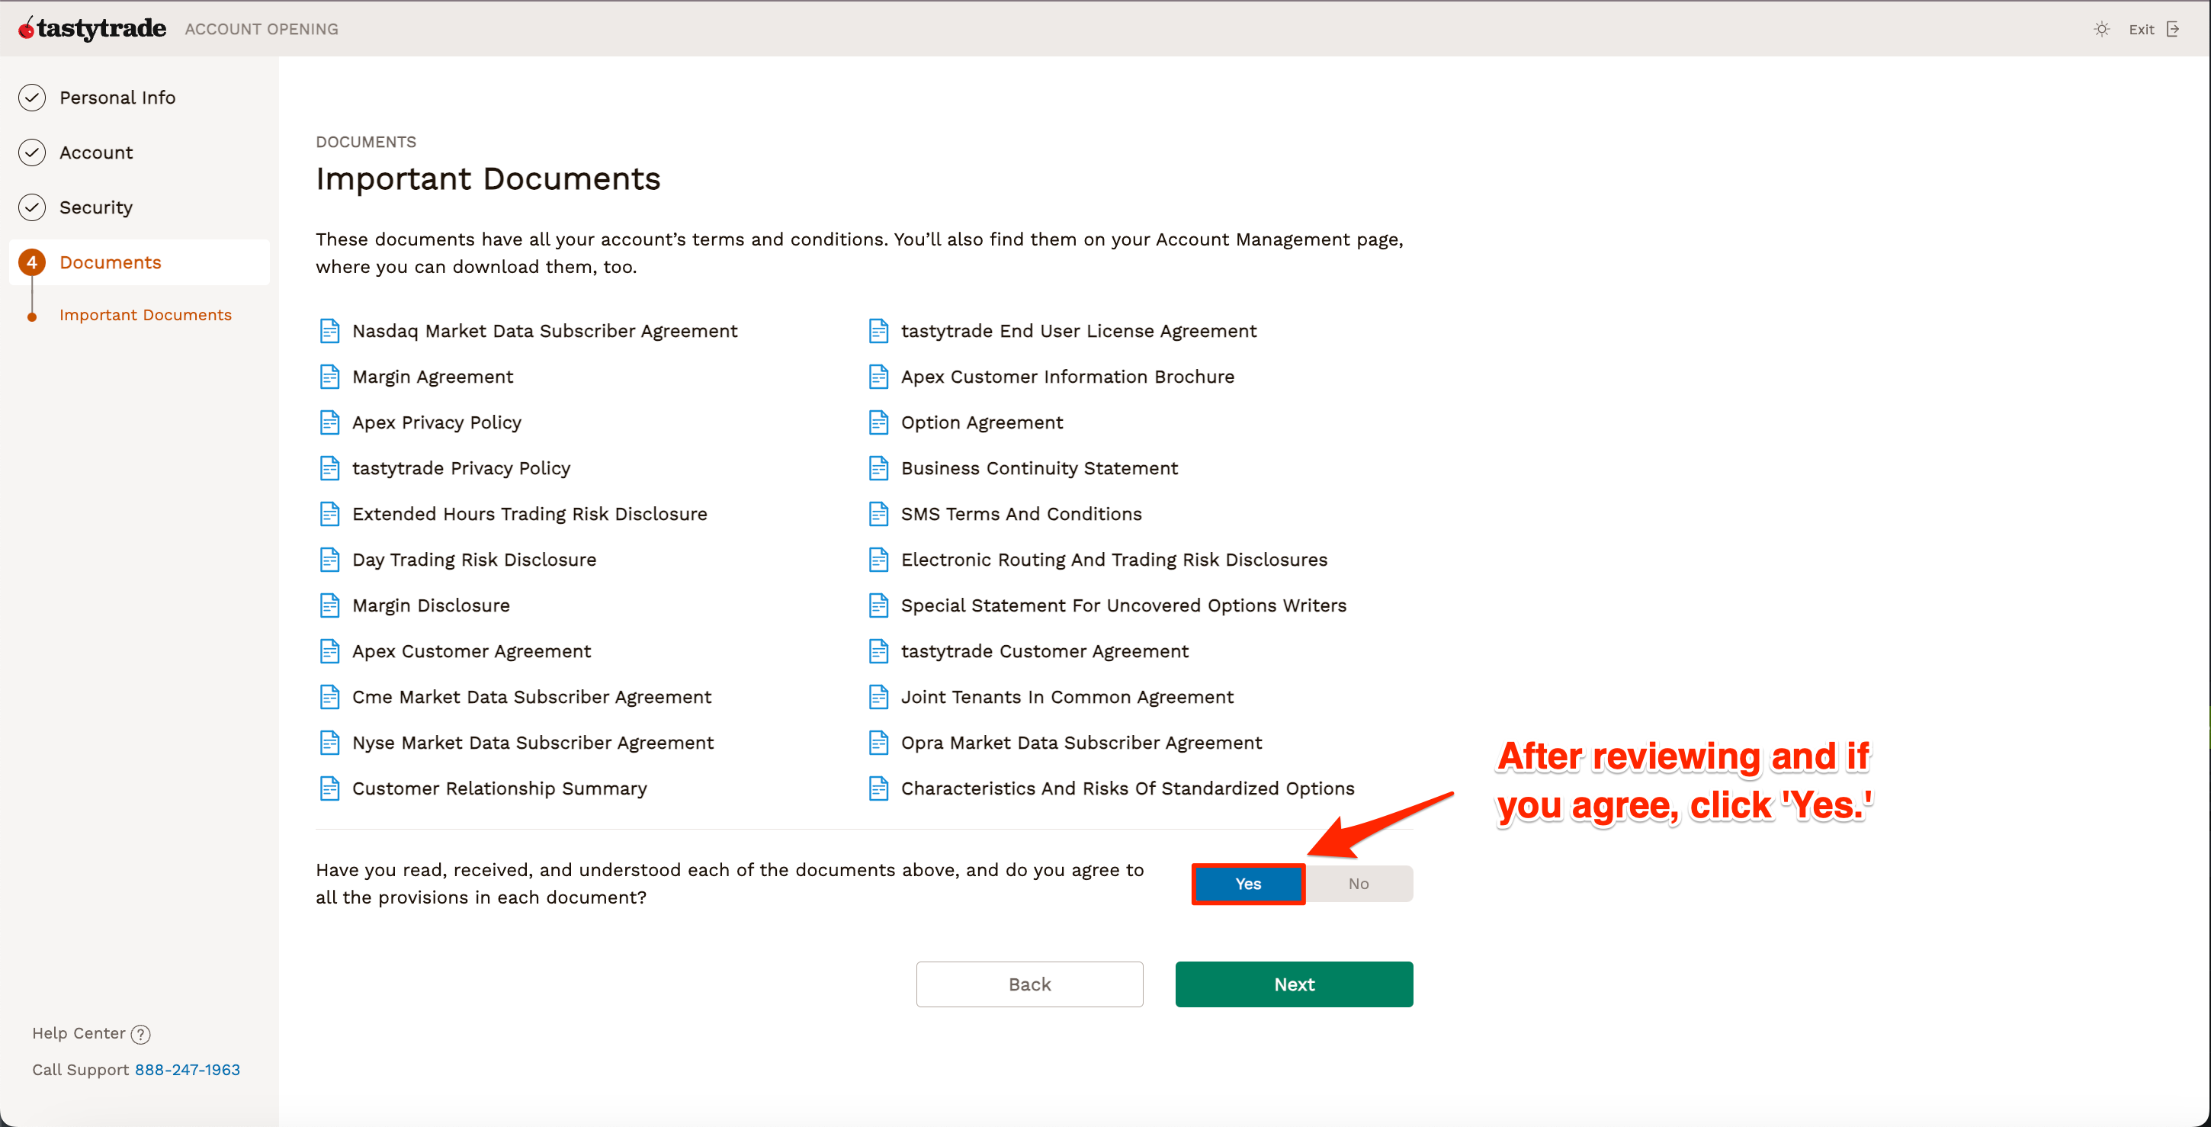Click the Customer Relationship Summary document icon

point(329,788)
